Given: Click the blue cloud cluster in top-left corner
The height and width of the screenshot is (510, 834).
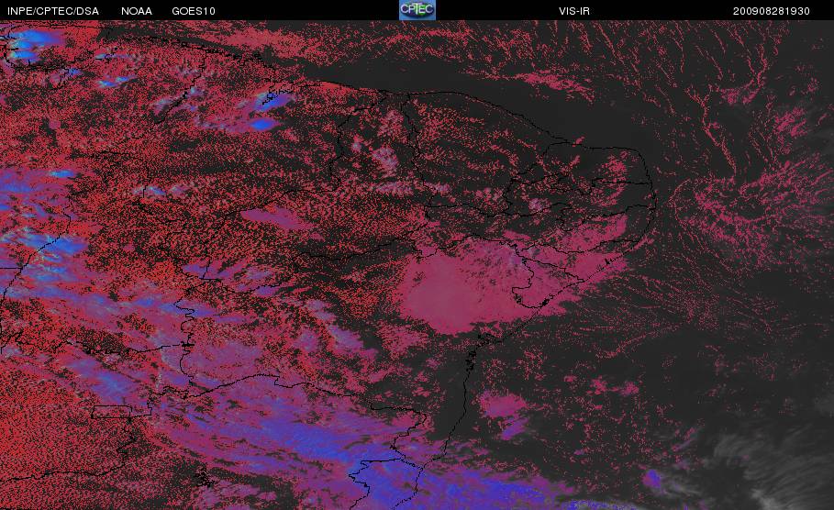Looking at the screenshot, I should click(x=29, y=44).
